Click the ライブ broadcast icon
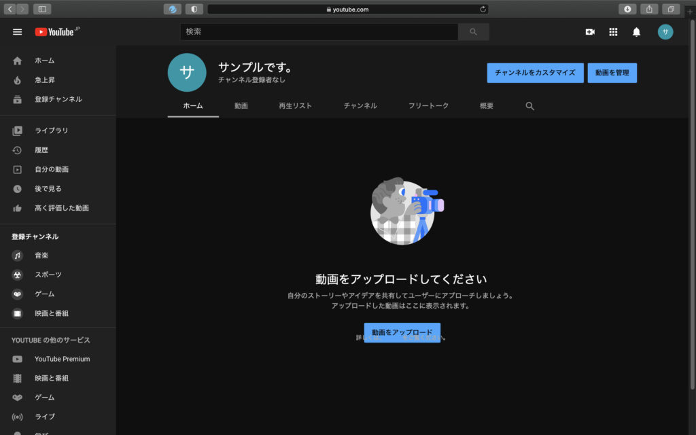The image size is (696, 435). coord(17,417)
